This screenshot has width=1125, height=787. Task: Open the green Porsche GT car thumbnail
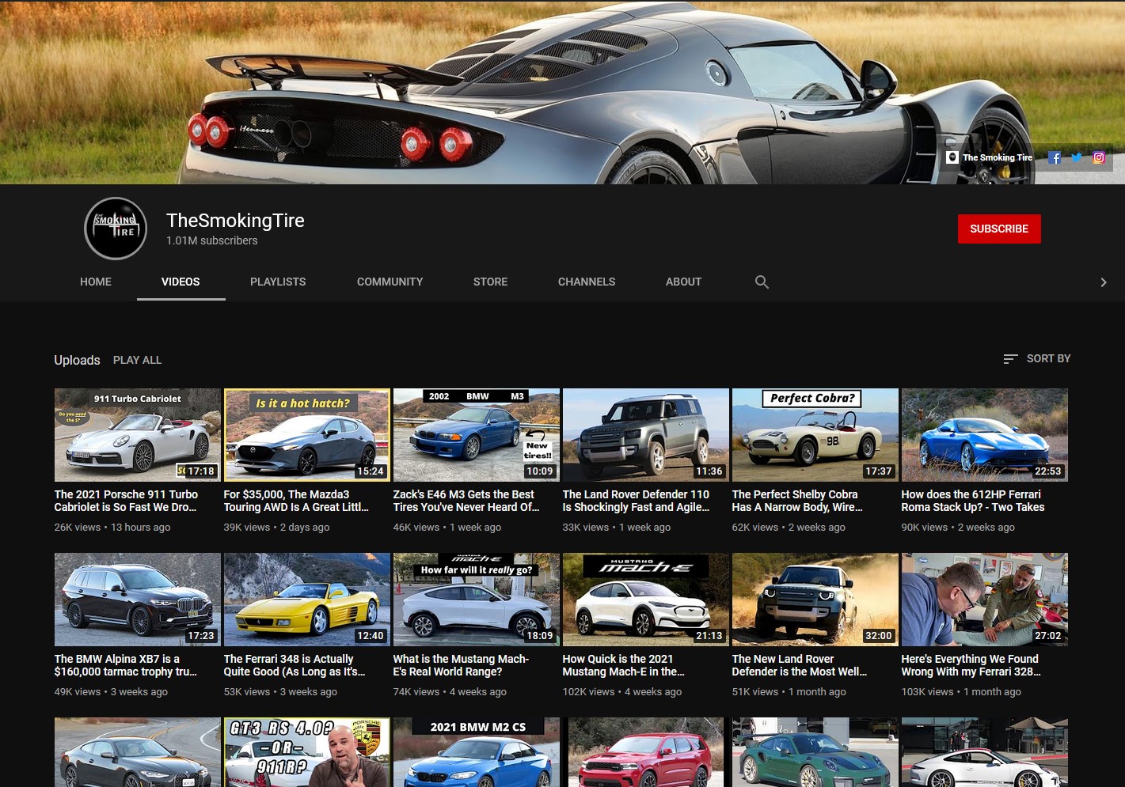(815, 752)
